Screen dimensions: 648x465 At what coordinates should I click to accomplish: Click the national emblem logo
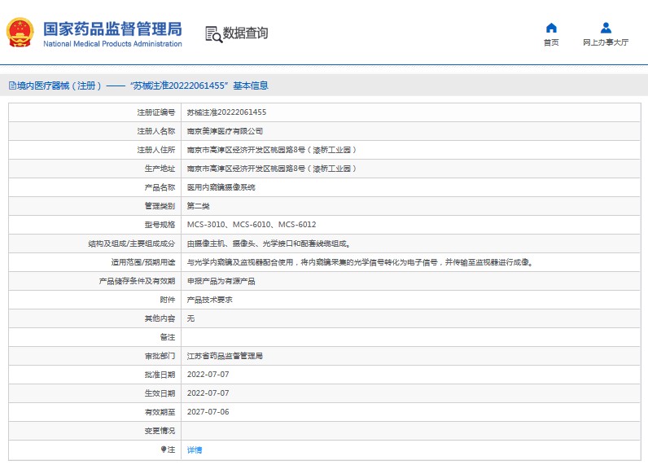coord(20,33)
